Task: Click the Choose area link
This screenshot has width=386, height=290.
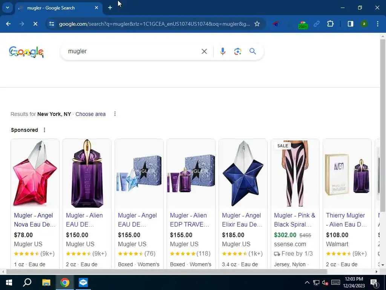Action: tap(90, 114)
